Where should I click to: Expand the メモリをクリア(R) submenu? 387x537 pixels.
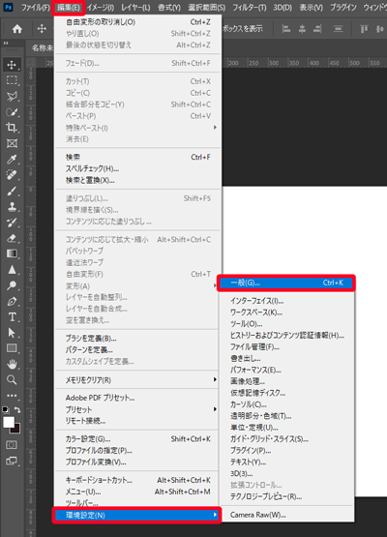point(137,380)
